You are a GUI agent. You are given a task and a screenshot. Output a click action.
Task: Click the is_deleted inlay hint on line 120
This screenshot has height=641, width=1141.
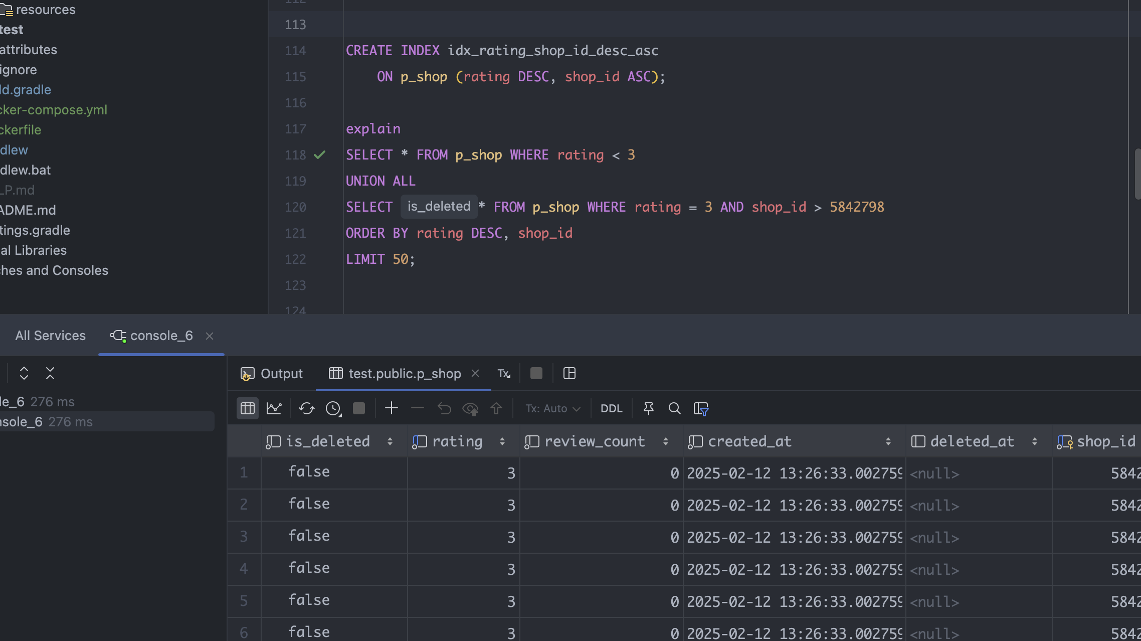[439, 206]
